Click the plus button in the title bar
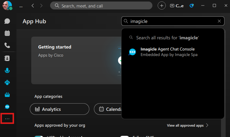Image resolution: width=230 pixels, height=137 pixels. click(x=162, y=5)
